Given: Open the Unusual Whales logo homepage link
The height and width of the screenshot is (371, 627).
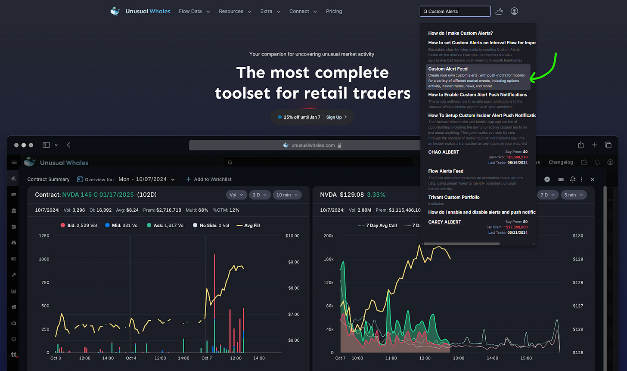Looking at the screenshot, I should tap(140, 11).
